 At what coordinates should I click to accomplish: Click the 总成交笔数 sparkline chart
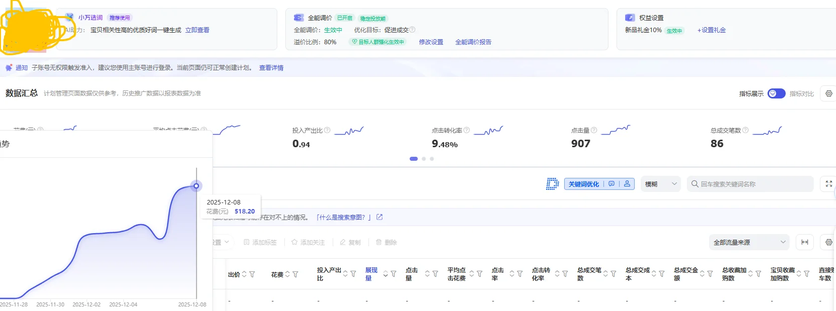click(x=768, y=131)
